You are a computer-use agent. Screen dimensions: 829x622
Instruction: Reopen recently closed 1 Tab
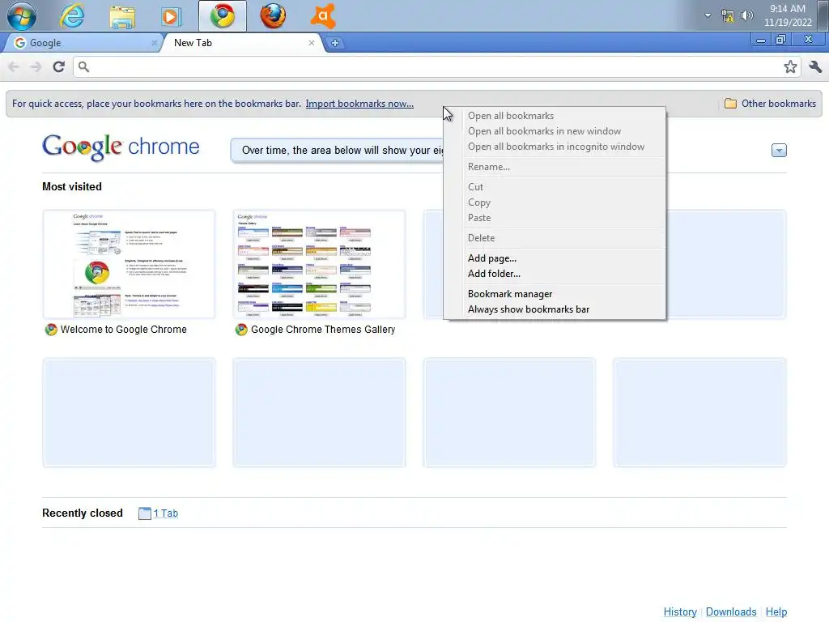coord(165,513)
